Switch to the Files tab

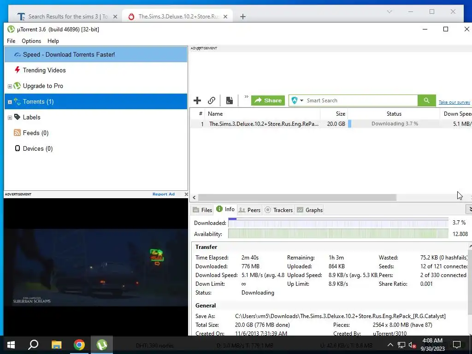[x=202, y=210]
